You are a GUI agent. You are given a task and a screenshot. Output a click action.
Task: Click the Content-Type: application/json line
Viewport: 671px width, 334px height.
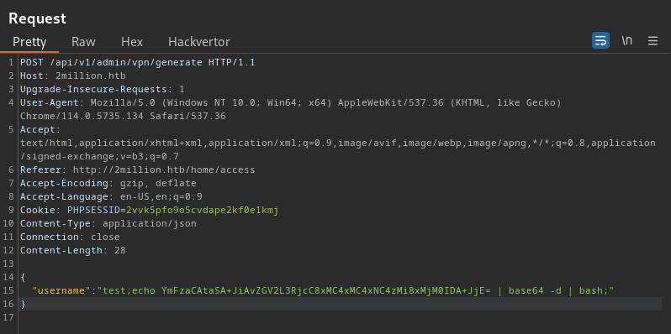point(108,223)
